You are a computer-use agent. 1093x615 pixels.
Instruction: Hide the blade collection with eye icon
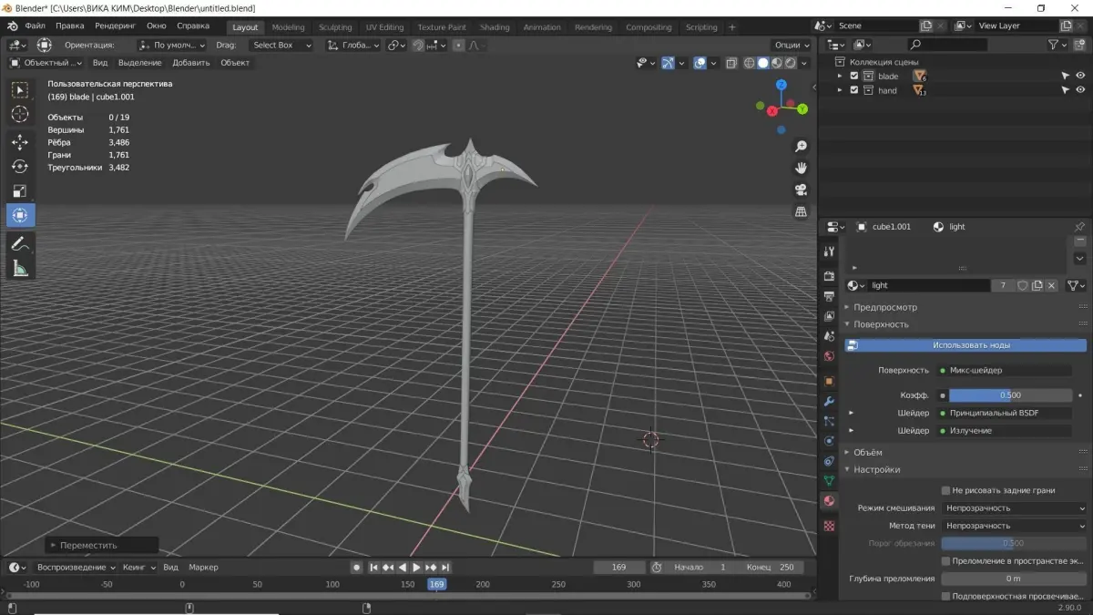pos(1080,77)
